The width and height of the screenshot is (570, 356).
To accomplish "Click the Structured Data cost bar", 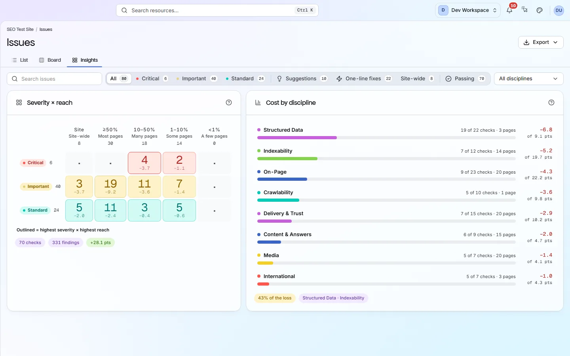I will click(x=386, y=138).
